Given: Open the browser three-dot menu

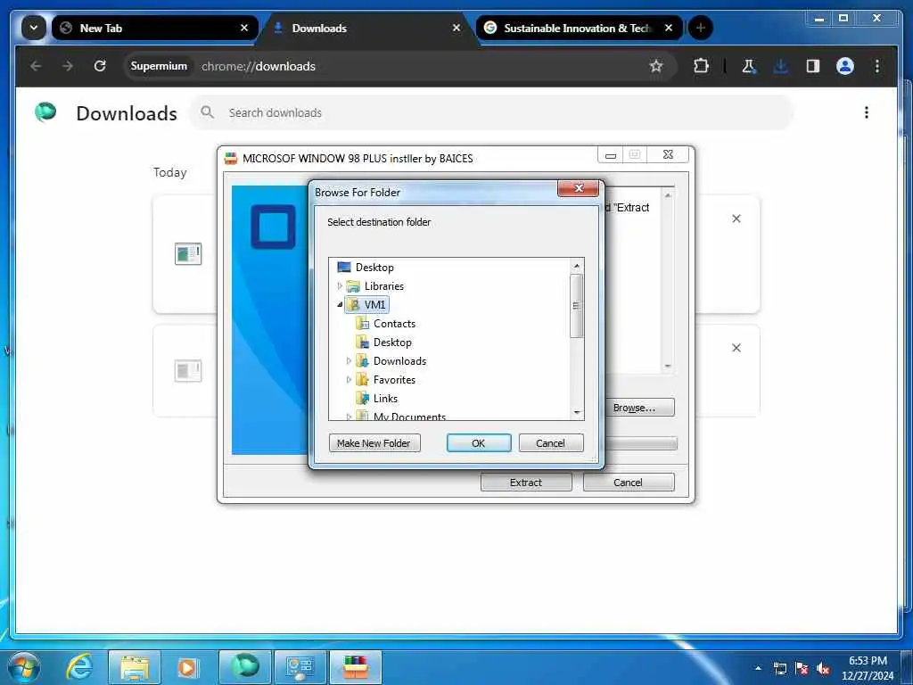Looking at the screenshot, I should [877, 66].
